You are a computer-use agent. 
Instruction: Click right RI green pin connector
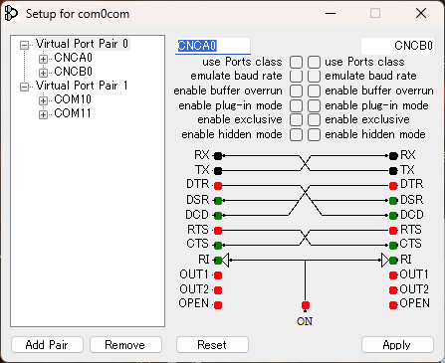click(393, 261)
